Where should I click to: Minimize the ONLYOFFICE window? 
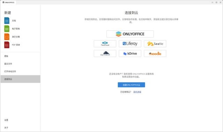click(x=212, y=2)
